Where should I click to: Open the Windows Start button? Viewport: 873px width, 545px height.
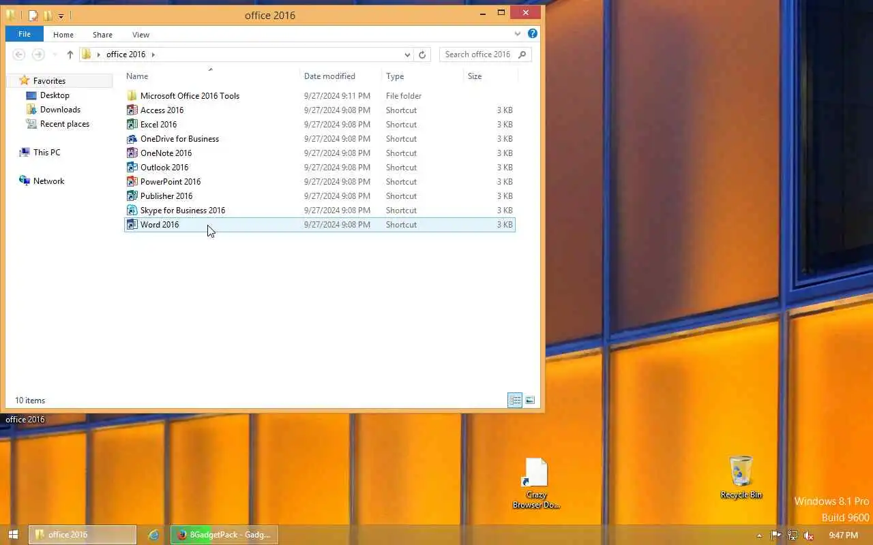point(13,535)
